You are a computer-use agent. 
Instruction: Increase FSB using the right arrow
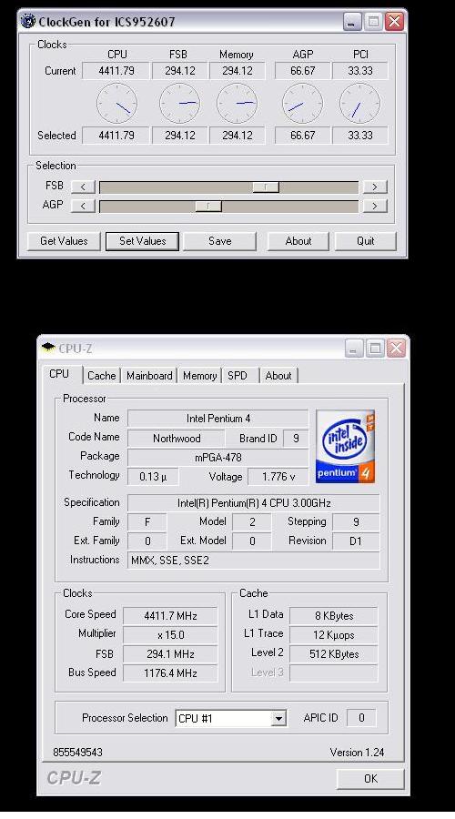pyautogui.click(x=375, y=187)
